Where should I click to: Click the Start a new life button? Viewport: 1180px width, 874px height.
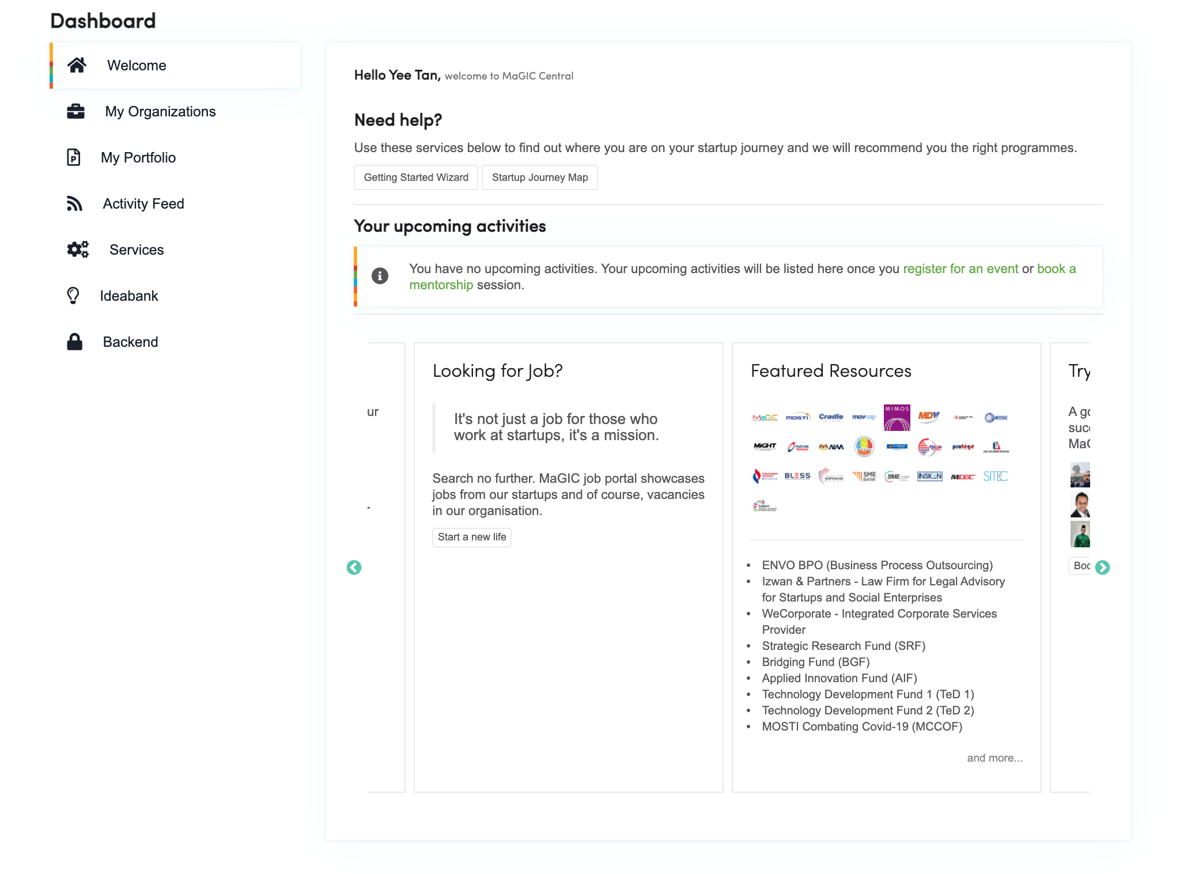pyautogui.click(x=472, y=537)
